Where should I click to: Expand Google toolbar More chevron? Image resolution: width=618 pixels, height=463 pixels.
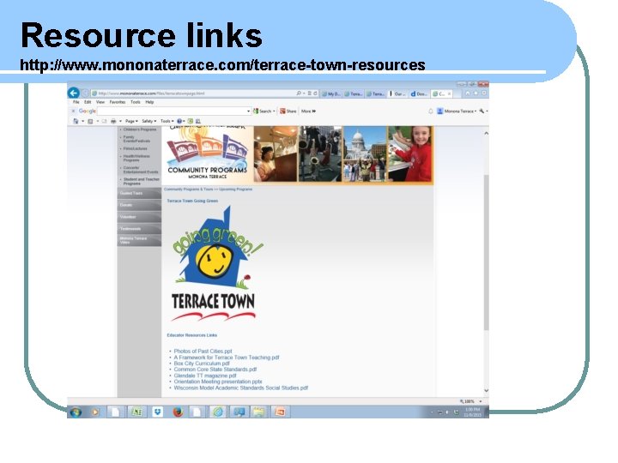(309, 111)
